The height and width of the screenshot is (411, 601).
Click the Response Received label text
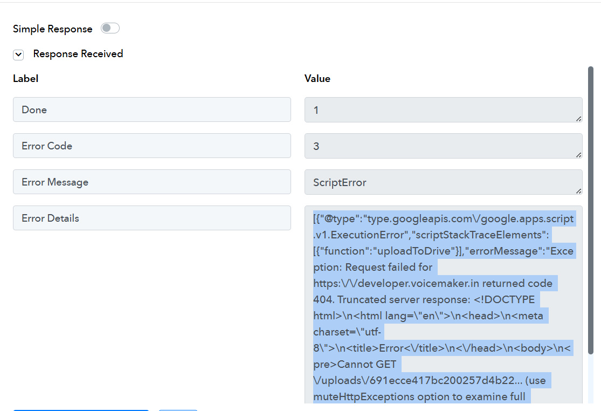coord(78,54)
